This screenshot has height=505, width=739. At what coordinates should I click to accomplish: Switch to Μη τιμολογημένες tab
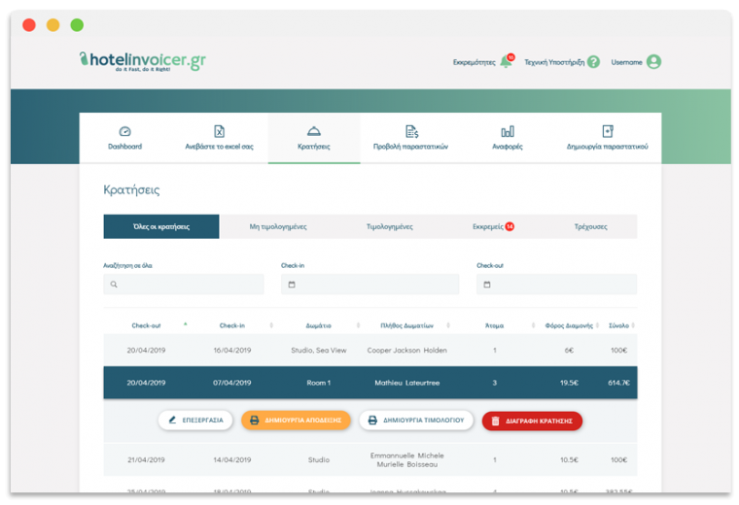(x=278, y=226)
